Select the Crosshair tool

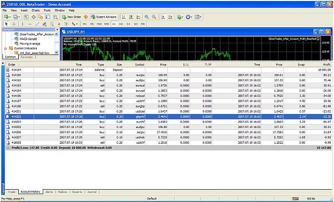point(14,24)
